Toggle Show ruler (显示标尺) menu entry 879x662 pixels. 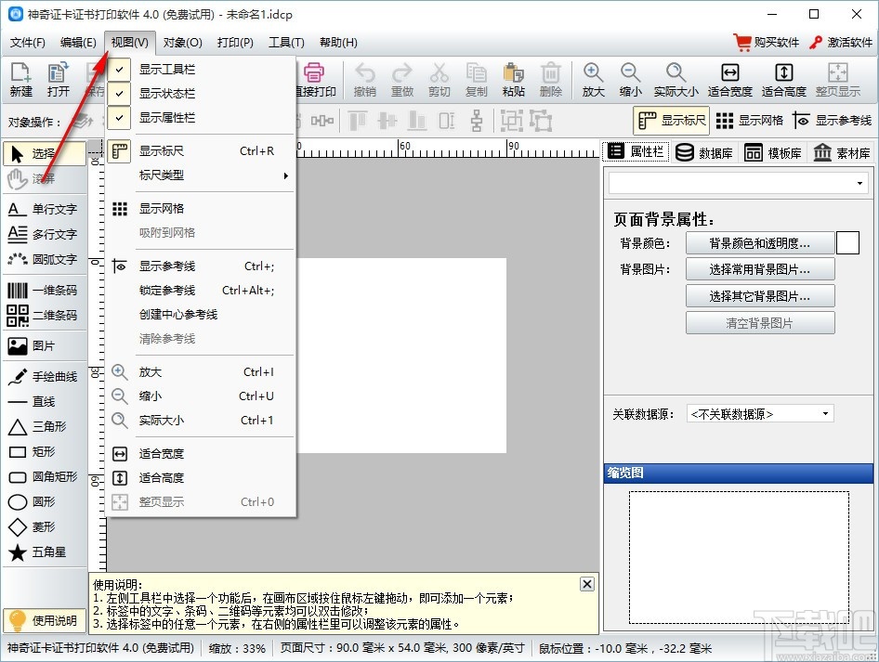coord(201,151)
